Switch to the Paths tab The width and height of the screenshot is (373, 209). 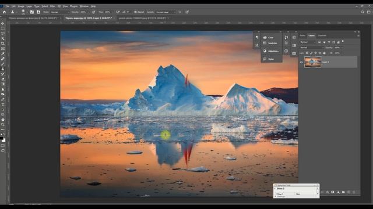point(302,35)
